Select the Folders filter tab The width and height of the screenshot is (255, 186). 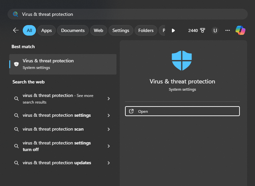[x=146, y=30]
